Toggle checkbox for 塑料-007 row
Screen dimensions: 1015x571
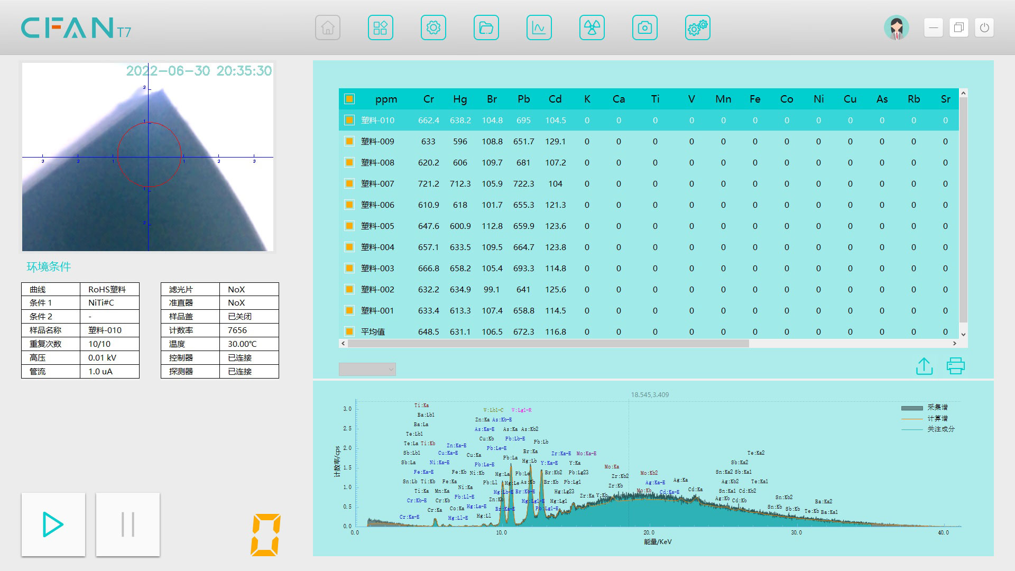coord(349,183)
